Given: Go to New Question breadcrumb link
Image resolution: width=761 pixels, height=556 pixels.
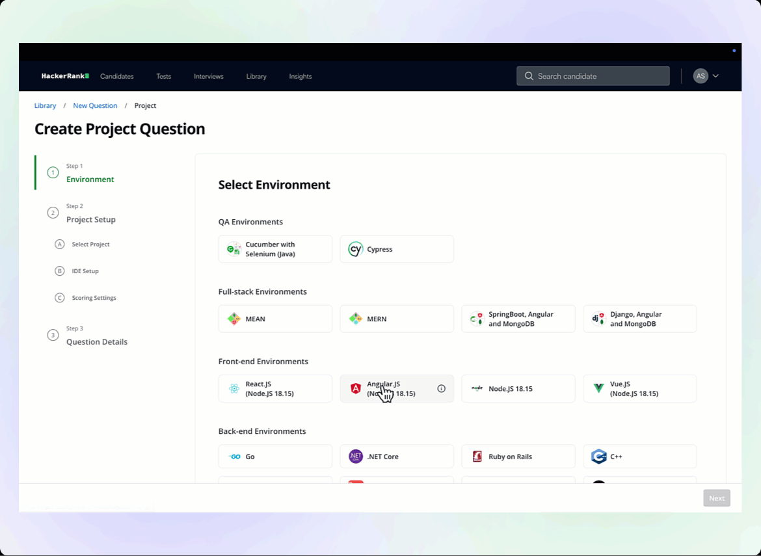Looking at the screenshot, I should coord(95,105).
